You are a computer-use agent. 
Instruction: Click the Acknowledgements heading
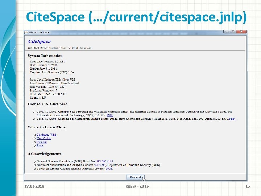click(x=45, y=154)
